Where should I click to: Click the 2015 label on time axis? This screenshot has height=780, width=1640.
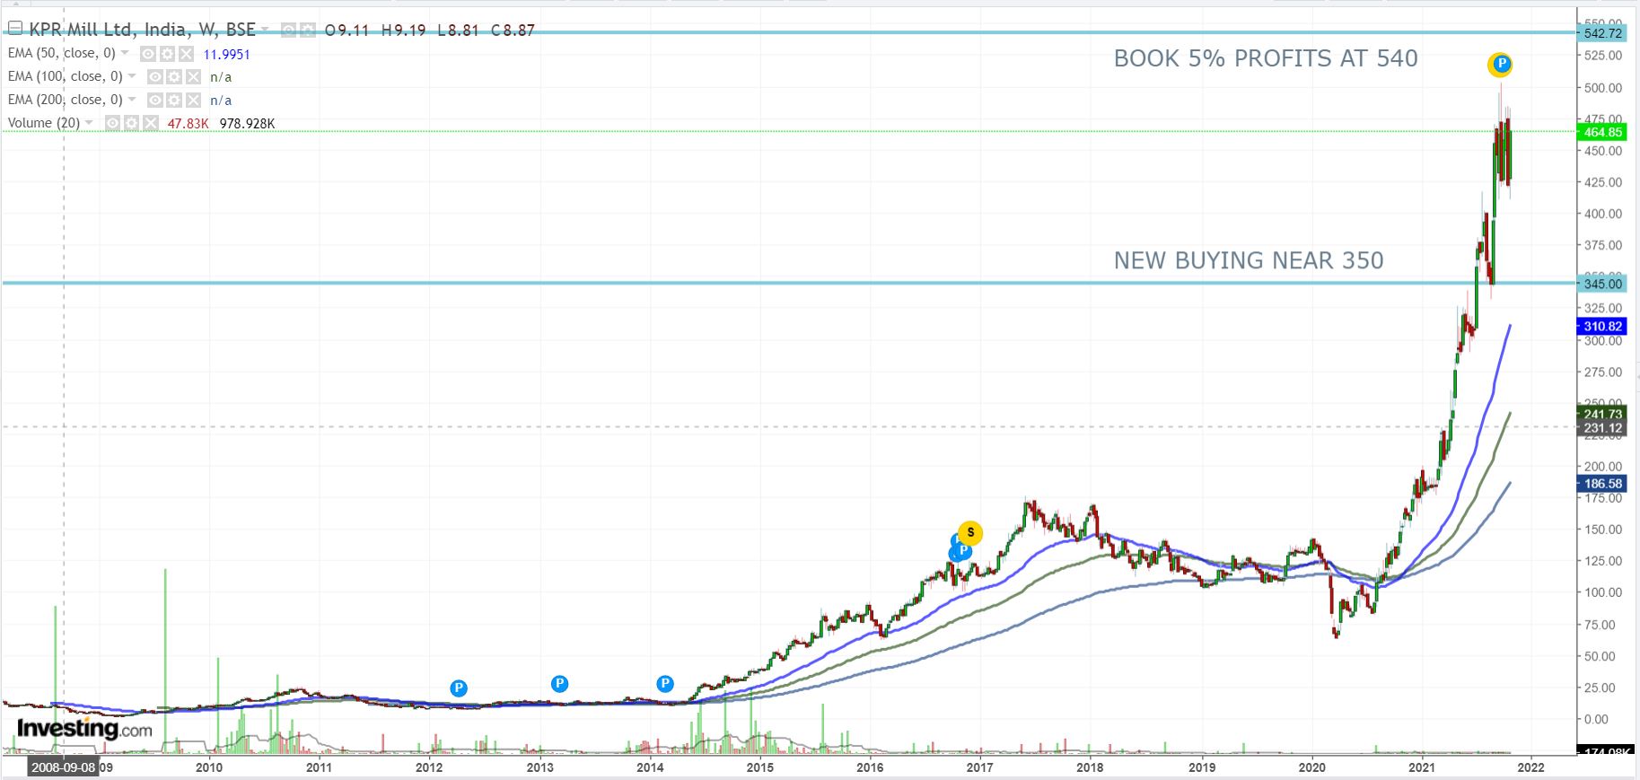760,767
